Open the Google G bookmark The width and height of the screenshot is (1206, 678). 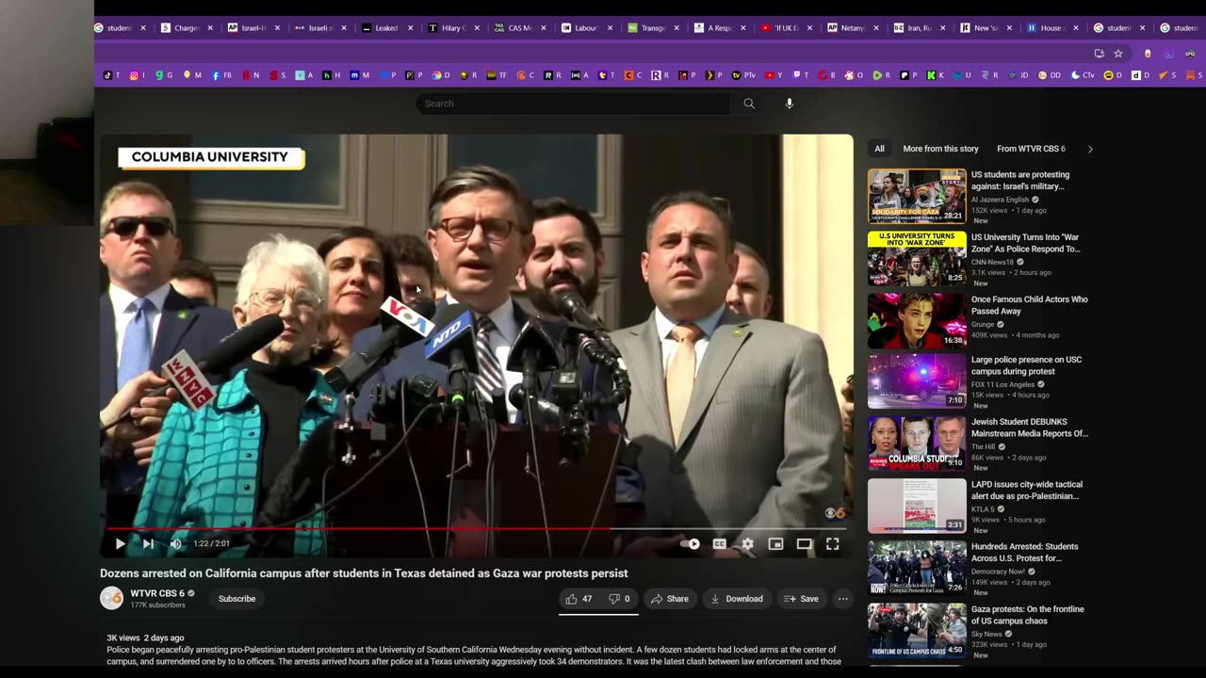(x=164, y=75)
